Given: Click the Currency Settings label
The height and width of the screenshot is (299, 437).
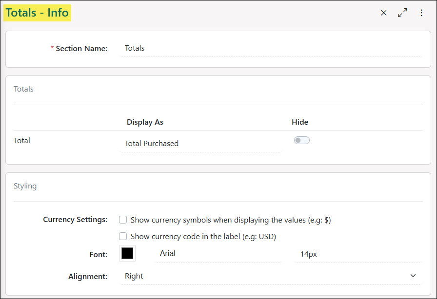Looking at the screenshot, I should pyautogui.click(x=75, y=220).
